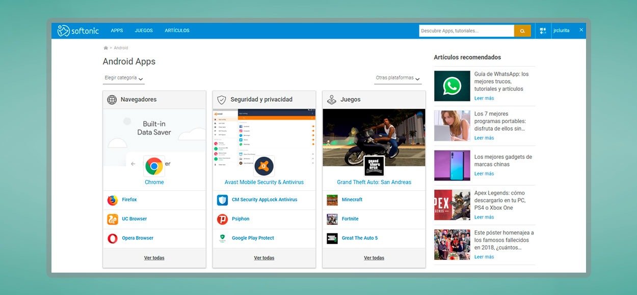
Task: Open the póster famosos fallecidos thumbnail
Action: [x=452, y=245]
